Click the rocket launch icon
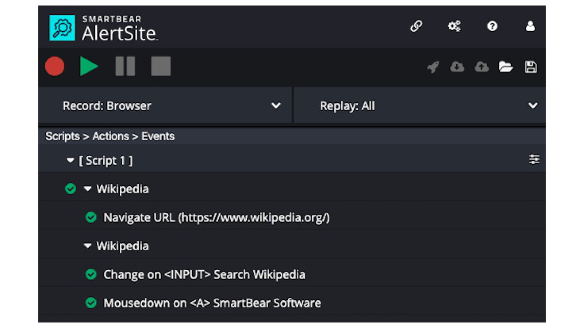584x328 pixels. [x=433, y=67]
